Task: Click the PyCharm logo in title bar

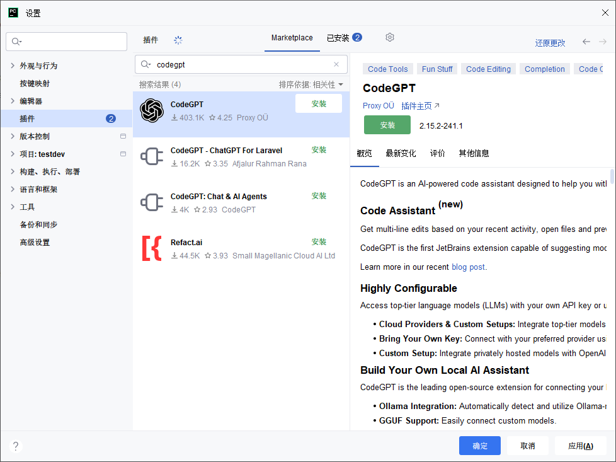Action: (13, 13)
